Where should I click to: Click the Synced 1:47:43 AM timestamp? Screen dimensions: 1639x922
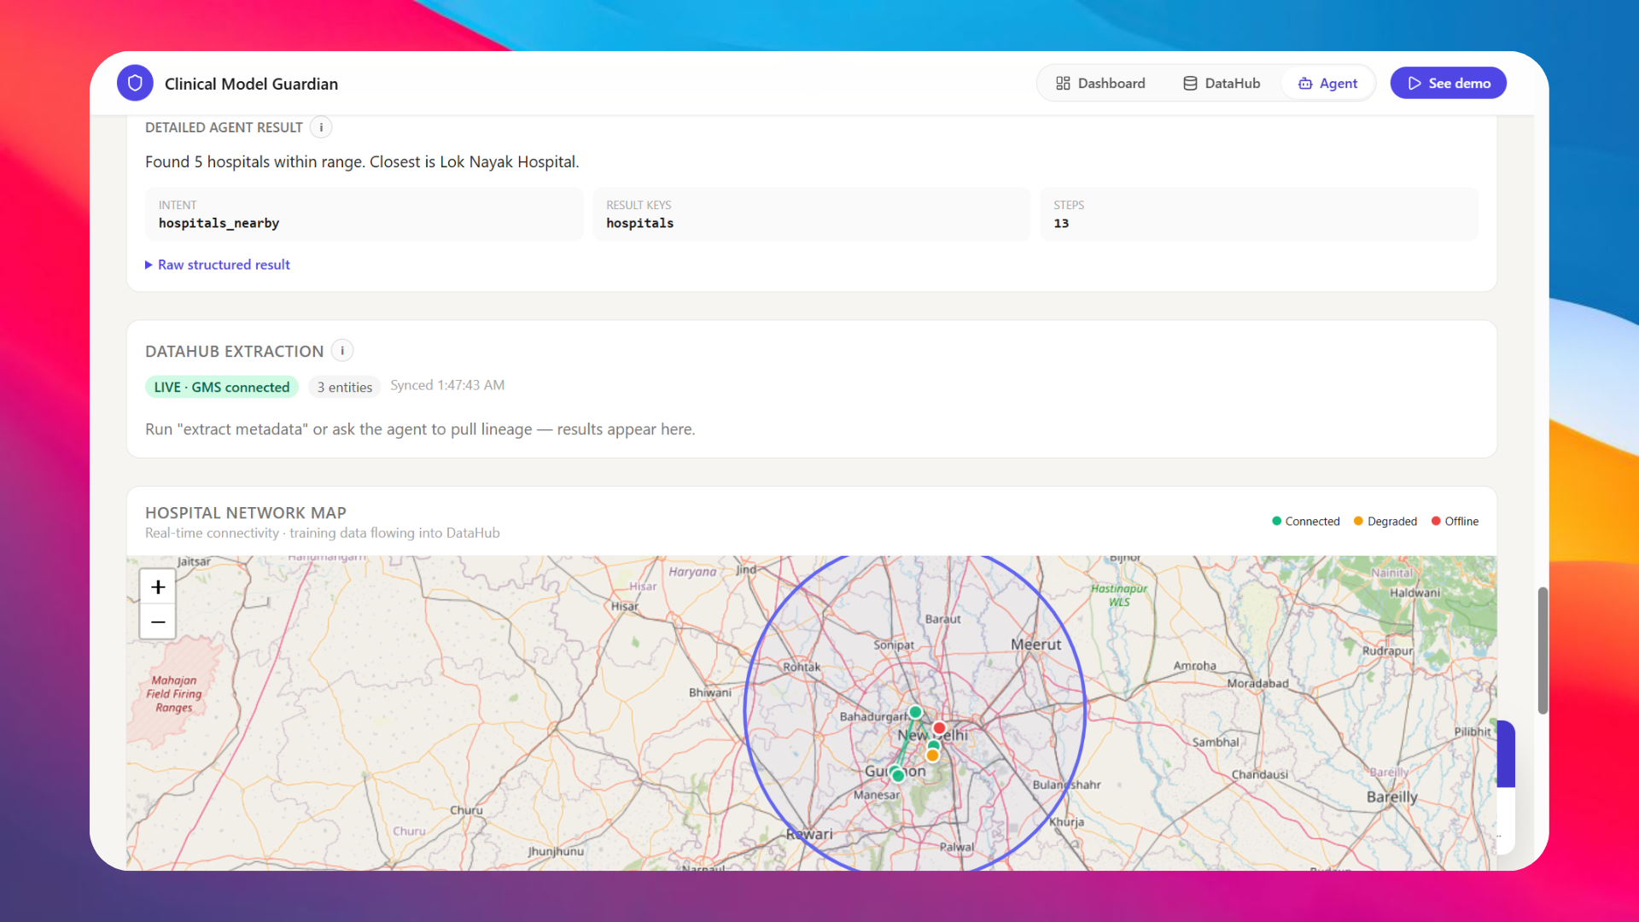tap(447, 385)
